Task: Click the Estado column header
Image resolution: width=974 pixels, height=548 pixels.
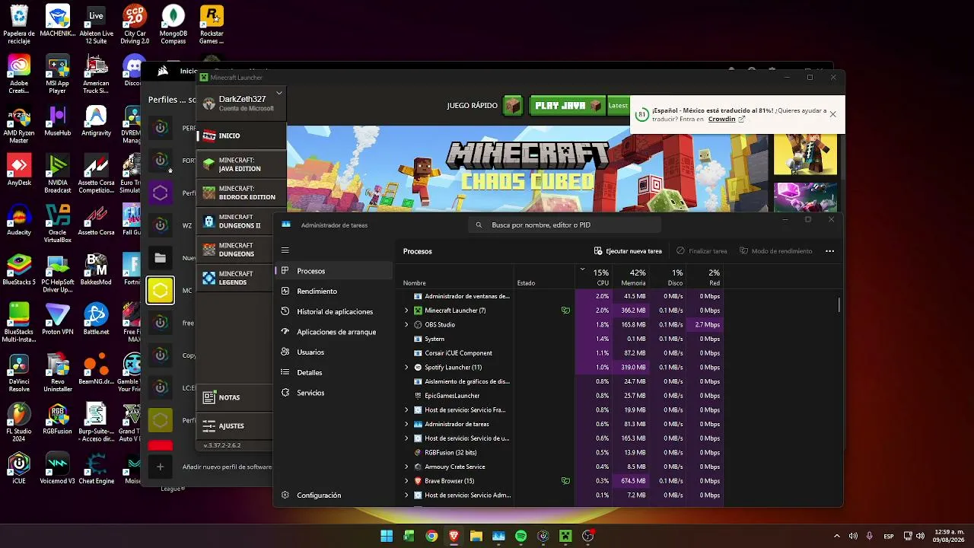Action: coord(545,277)
